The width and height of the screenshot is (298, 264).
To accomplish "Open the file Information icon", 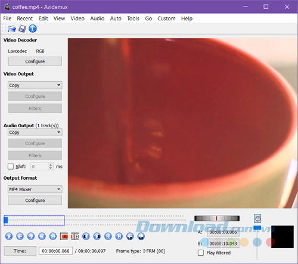I will [x=33, y=29].
